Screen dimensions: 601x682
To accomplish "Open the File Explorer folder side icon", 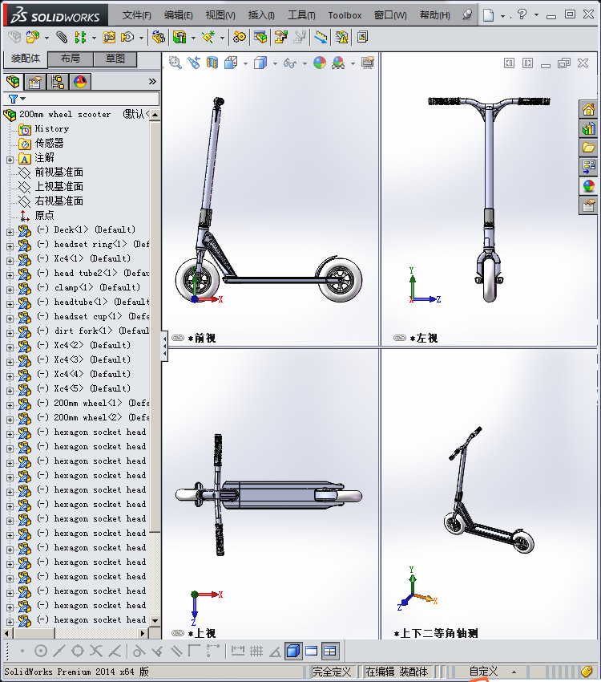I will [588, 148].
